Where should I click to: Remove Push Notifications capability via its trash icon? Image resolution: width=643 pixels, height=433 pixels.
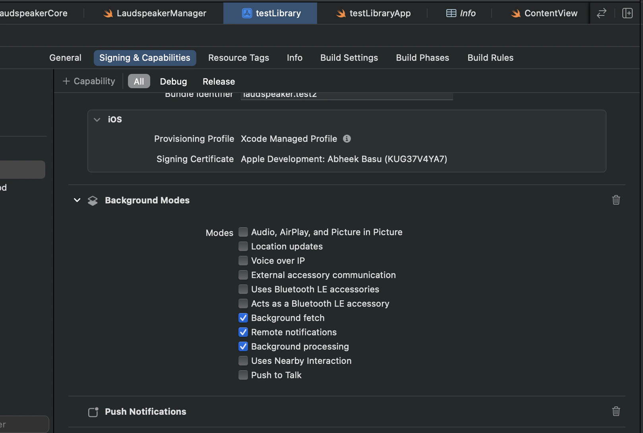coord(616,411)
